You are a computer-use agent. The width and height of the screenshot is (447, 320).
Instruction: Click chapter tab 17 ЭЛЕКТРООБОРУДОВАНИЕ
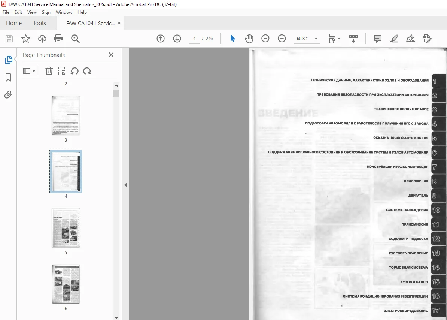[x=437, y=311]
